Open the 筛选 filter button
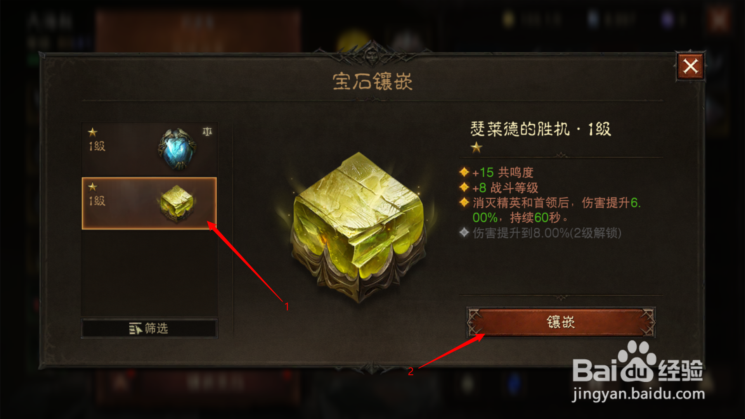This screenshot has width=745, height=419. (149, 328)
